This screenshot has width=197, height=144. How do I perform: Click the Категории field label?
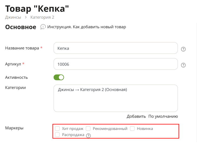[x=15, y=88]
